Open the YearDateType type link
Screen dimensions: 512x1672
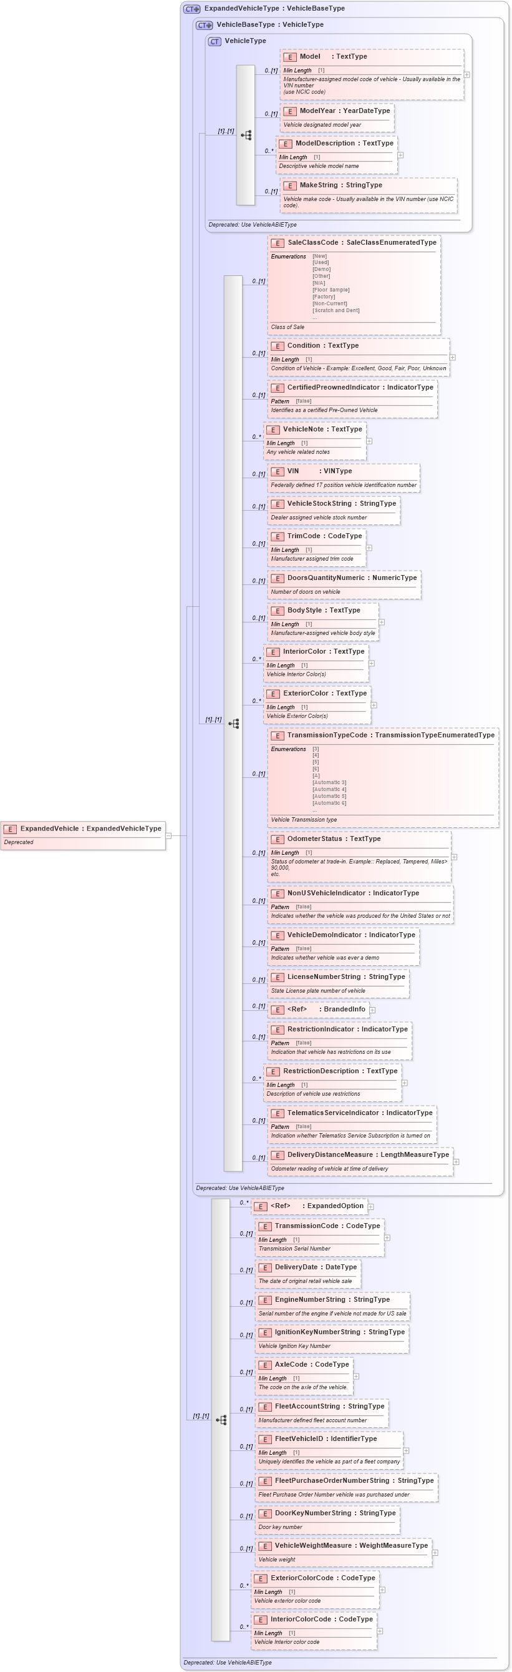(x=367, y=111)
